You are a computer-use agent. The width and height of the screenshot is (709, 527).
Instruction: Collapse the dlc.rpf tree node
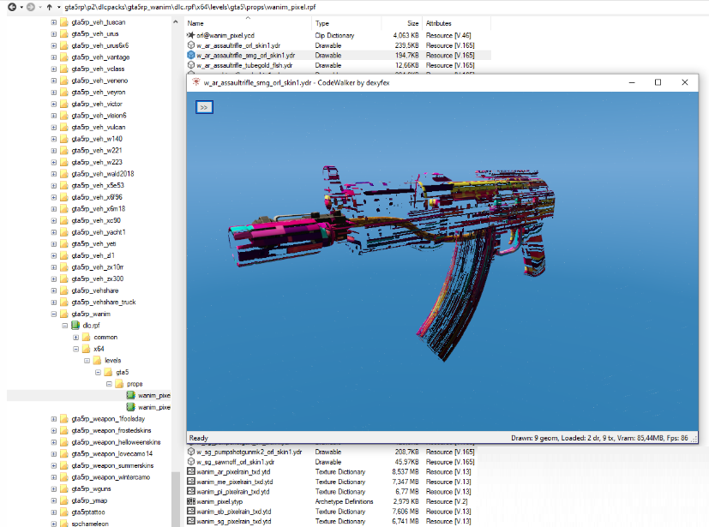click(x=64, y=326)
